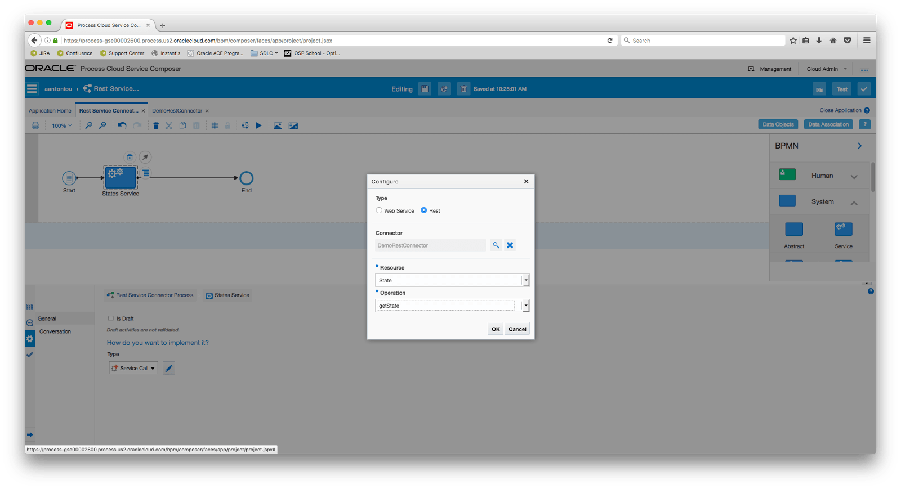Open the 100% zoom level dropdown
Viewport: 901px width, 489px height.
[62, 125]
